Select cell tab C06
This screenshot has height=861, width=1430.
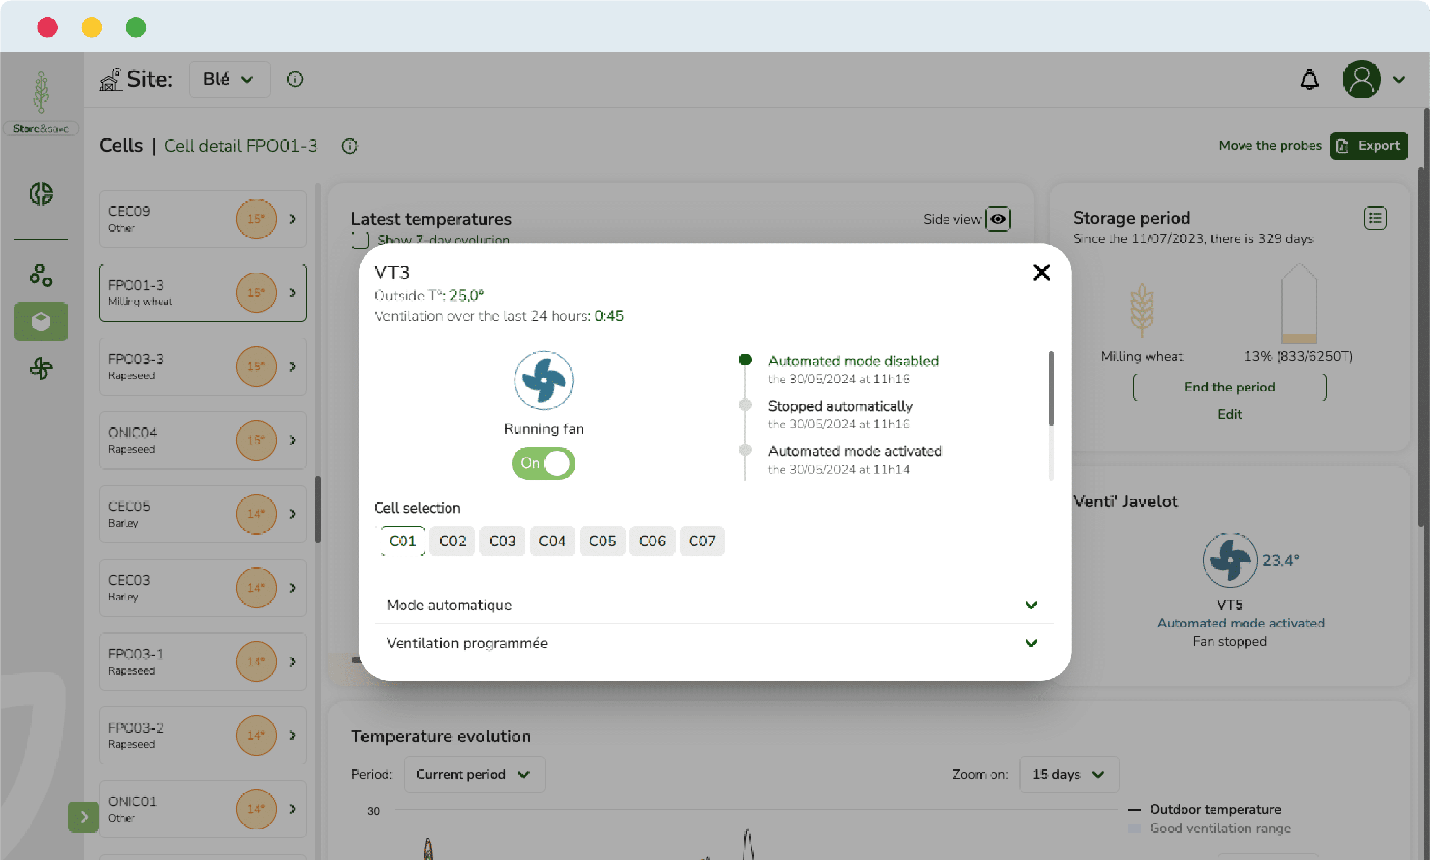pyautogui.click(x=652, y=541)
